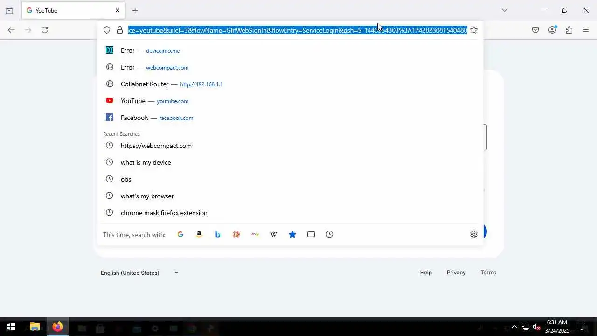Pick recent search 'obs'
The height and width of the screenshot is (336, 597).
click(290, 179)
